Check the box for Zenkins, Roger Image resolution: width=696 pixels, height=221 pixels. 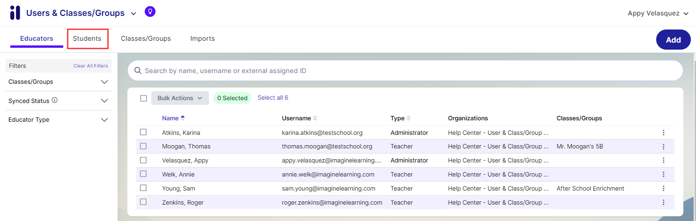point(143,202)
